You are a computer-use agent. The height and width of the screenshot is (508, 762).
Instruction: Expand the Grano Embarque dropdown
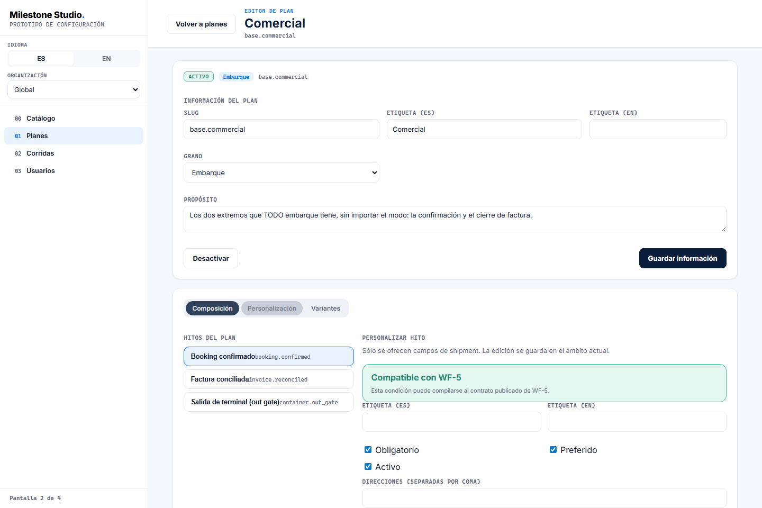coord(282,173)
